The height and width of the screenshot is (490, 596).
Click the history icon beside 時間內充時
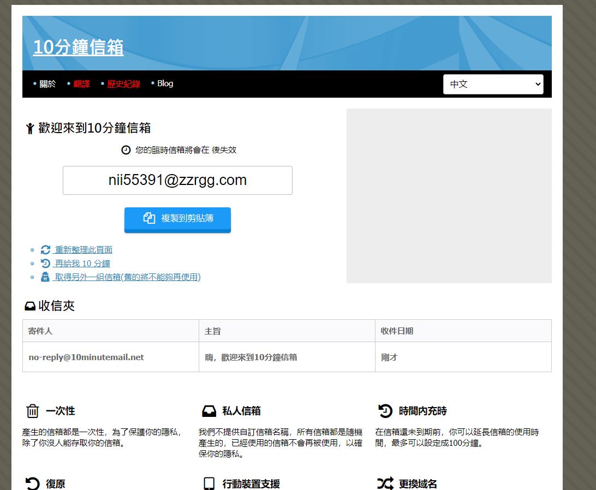click(385, 411)
